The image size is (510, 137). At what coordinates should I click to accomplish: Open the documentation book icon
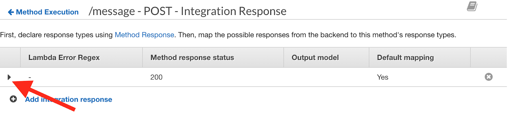point(472,6)
